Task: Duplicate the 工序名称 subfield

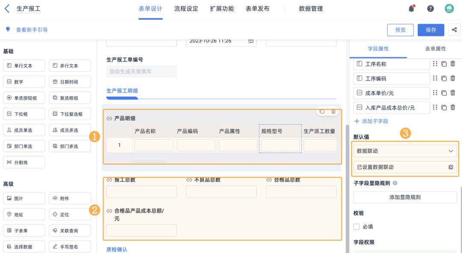Action: [x=444, y=64]
